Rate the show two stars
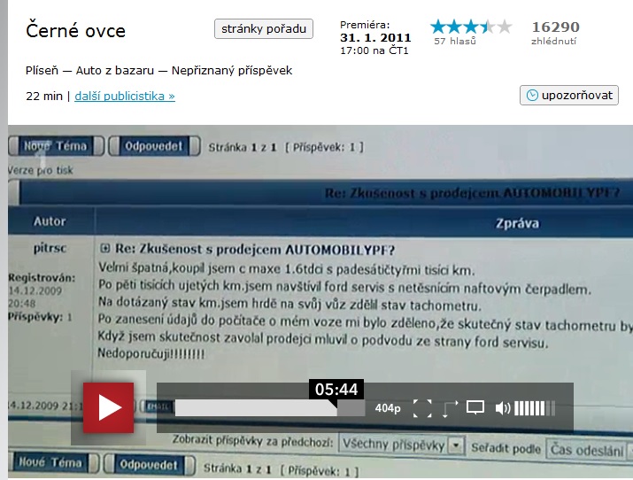Image resolution: width=633 pixels, height=480 pixels. click(455, 27)
